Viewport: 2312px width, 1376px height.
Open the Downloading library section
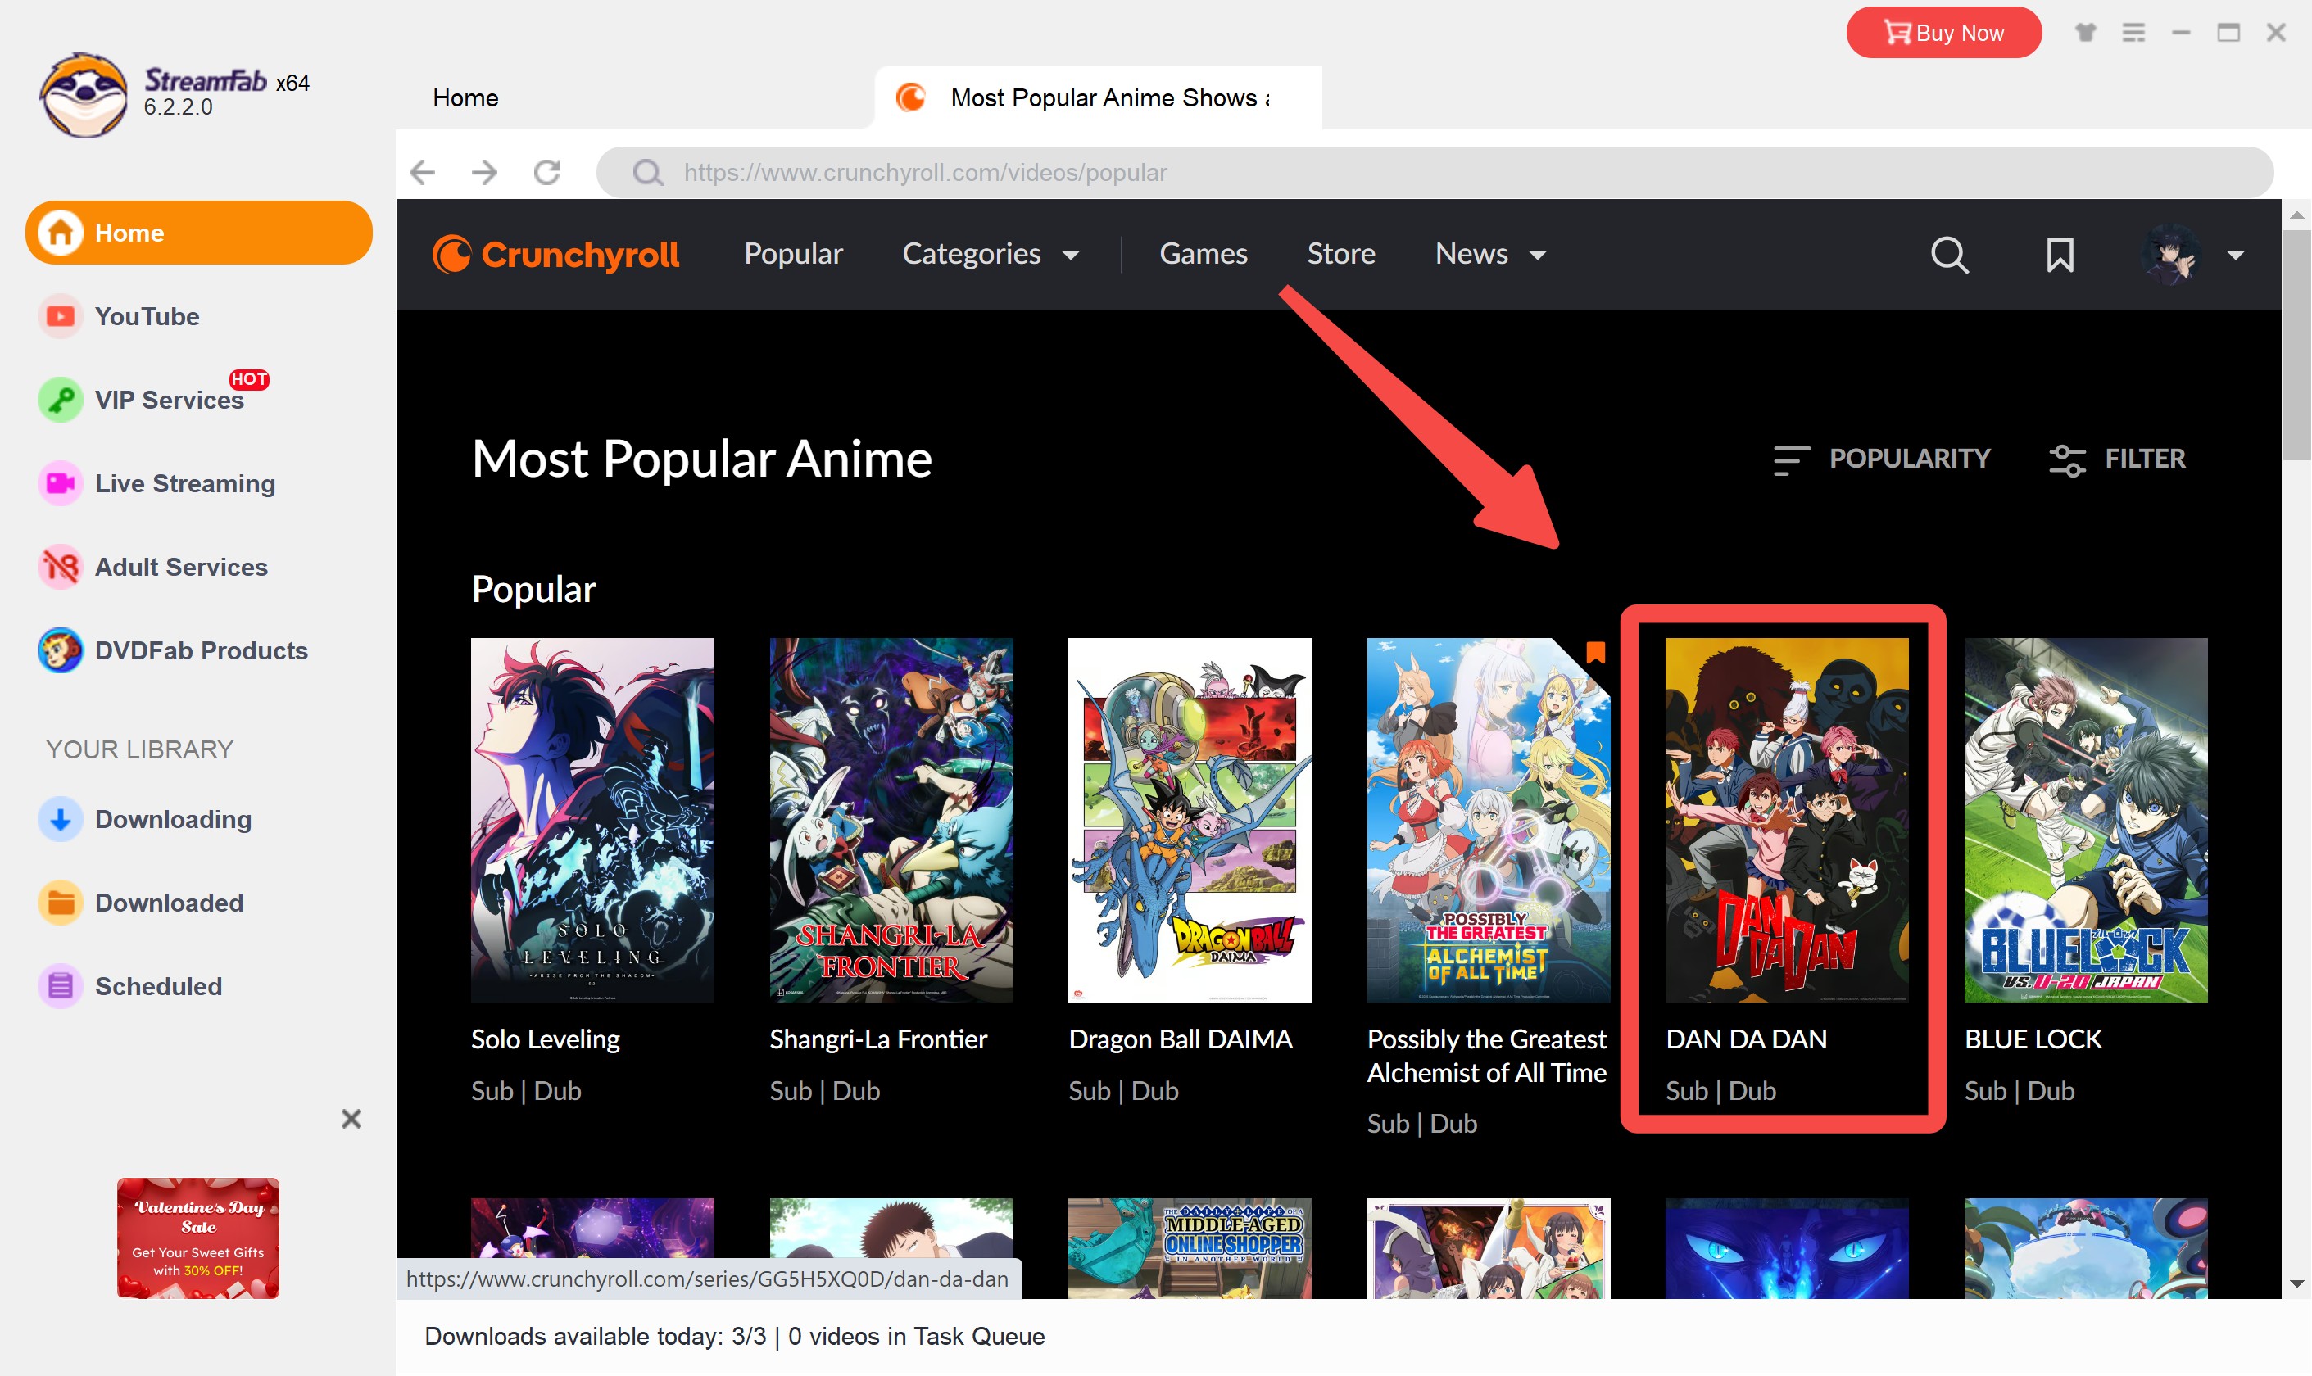[173, 820]
